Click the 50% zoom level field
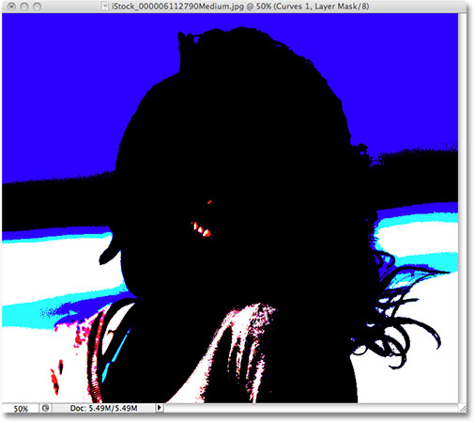 coord(21,408)
